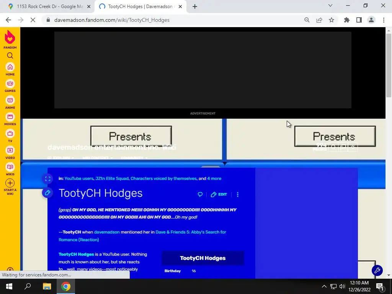Viewport: 392px width, 294px height.
Task: Open wiki search magnifier in header
Action: 333,147
